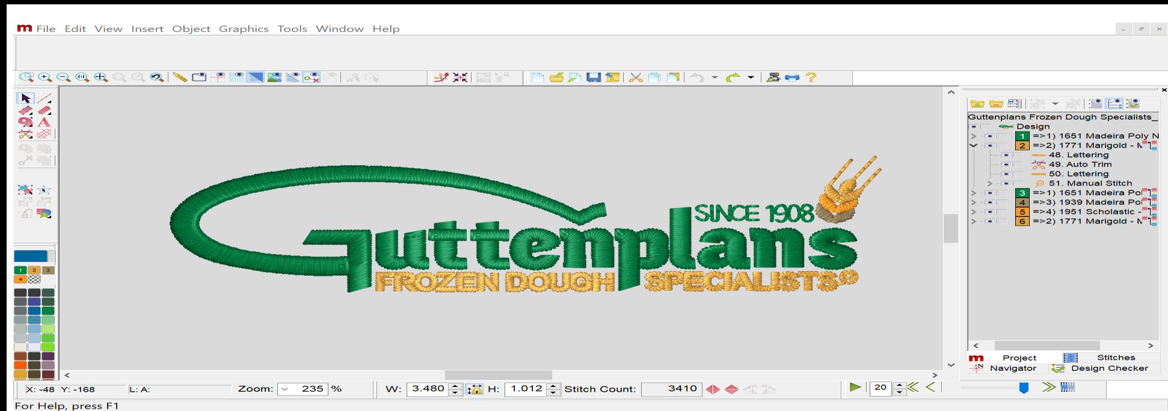The height and width of the screenshot is (411, 1168).
Task: Choose the Lettering text tool
Action: 44,122
